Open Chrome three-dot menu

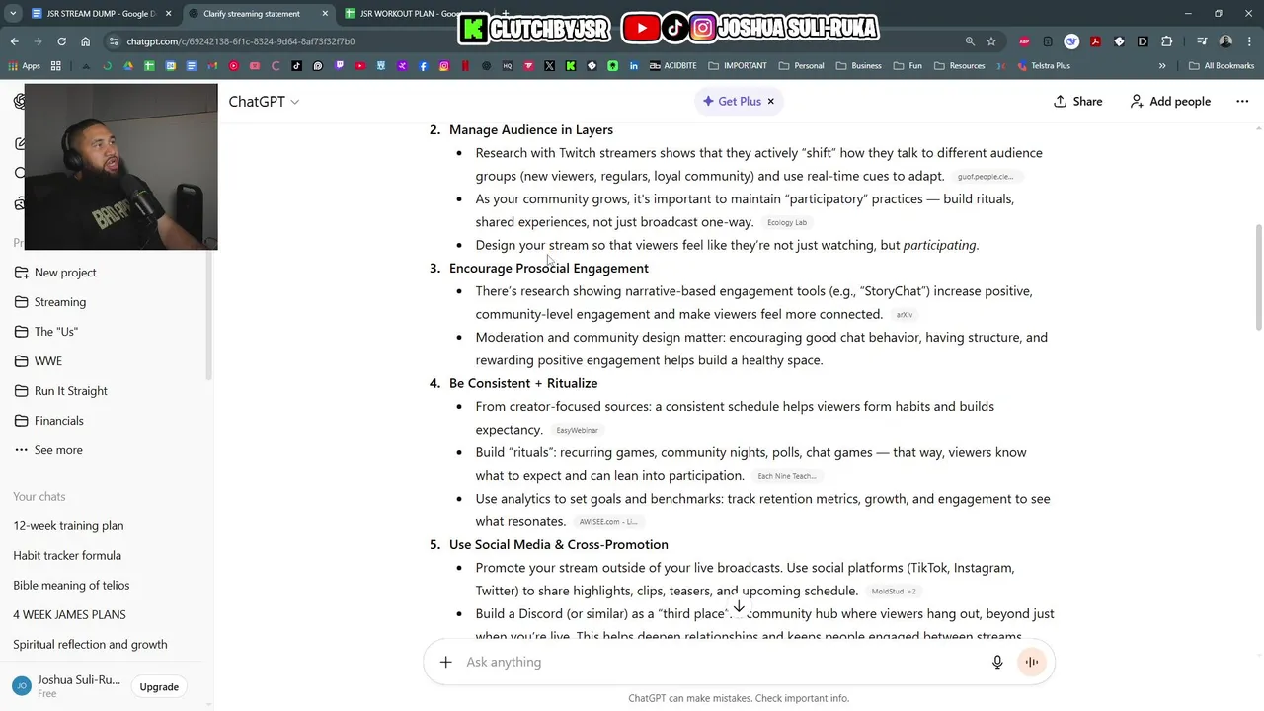point(1249,41)
